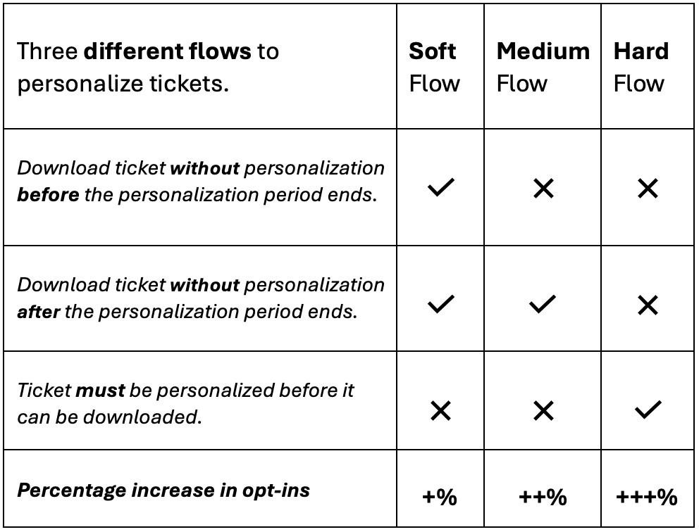Click the Soft Flow cross in the must-personalize row
699x532 pixels.
pos(441,410)
